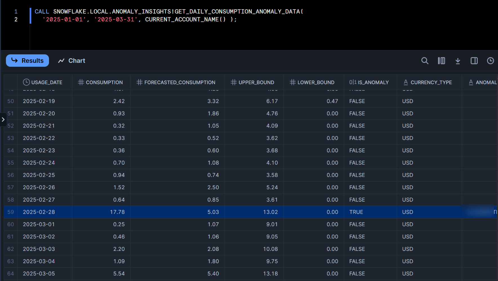The height and width of the screenshot is (281, 498).
Task: Switch to the Chart tab
Action: tap(72, 61)
